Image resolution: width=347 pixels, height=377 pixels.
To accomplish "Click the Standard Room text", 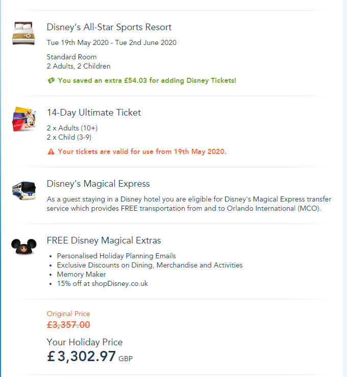I will tap(71, 57).
